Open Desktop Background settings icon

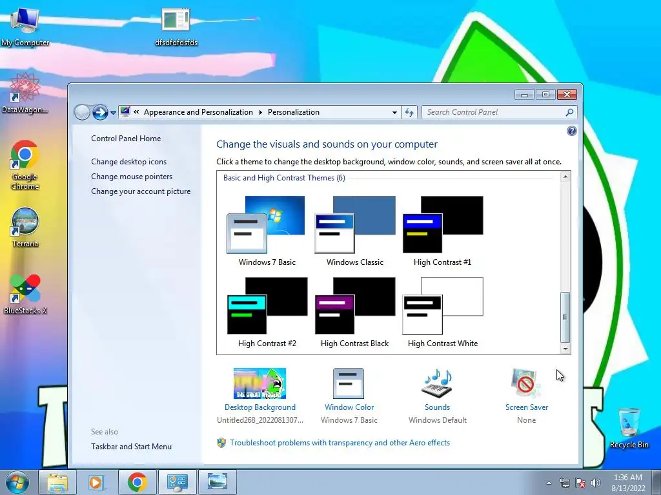[x=259, y=383]
